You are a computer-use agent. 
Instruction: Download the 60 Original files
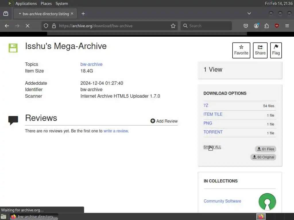[263, 157]
